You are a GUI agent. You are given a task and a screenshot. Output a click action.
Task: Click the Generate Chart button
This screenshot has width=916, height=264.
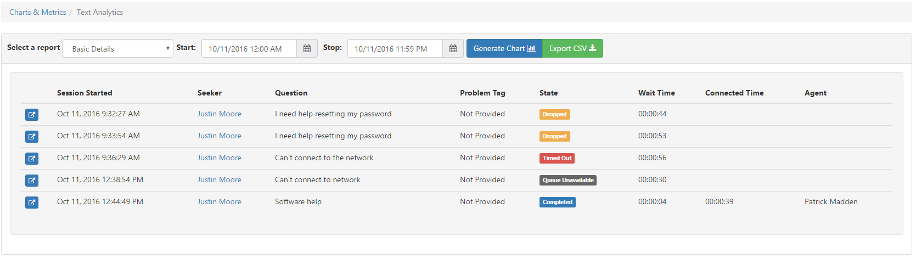[x=504, y=48]
